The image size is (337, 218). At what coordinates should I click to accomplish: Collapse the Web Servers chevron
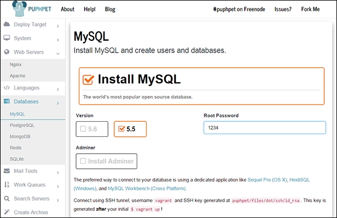(x=58, y=54)
